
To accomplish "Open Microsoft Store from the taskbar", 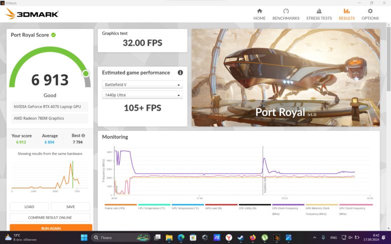I will click(193, 238).
